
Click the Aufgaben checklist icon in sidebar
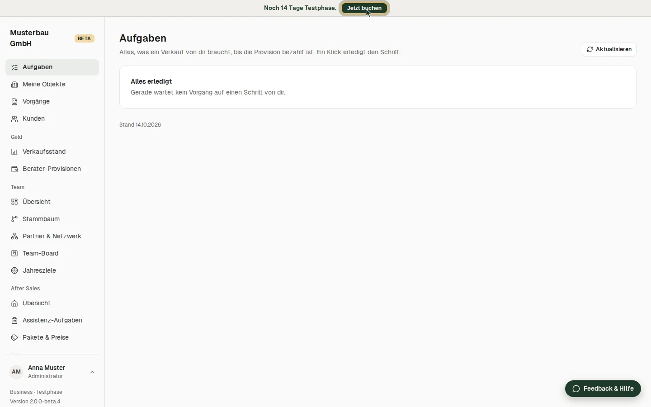coord(14,67)
